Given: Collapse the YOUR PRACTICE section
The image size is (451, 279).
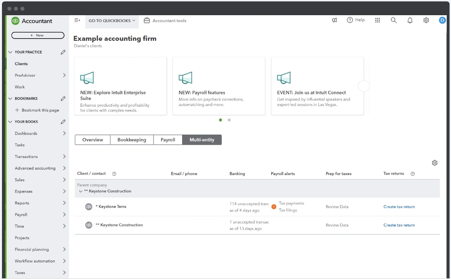Looking at the screenshot, I should pyautogui.click(x=10, y=52).
